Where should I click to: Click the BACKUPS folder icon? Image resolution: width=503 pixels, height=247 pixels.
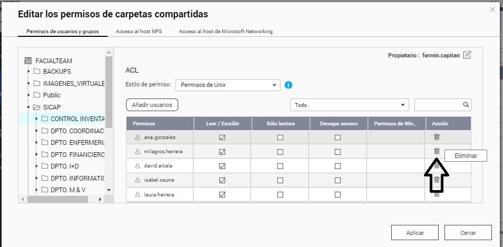pyautogui.click(x=37, y=71)
